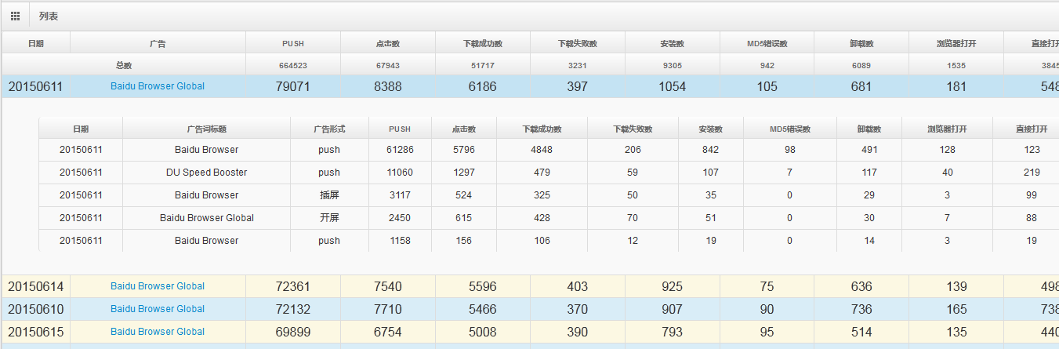This screenshot has width=1059, height=349.
Task: Click PUSH value 72361
Action: 293,287
